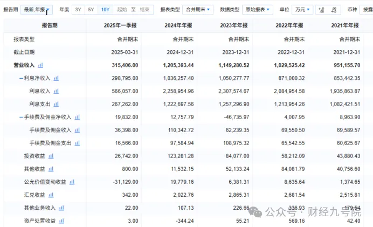Screen dimensions: 373x227
Task: Select the 报表类型 row label in table
Action: click(24, 39)
